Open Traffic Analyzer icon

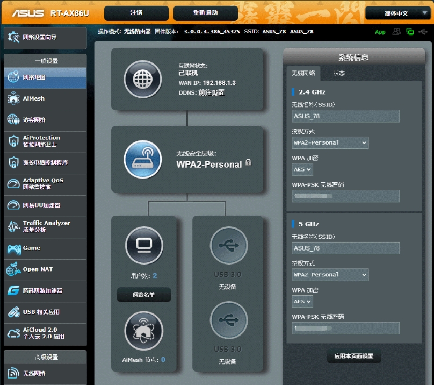pos(13,226)
